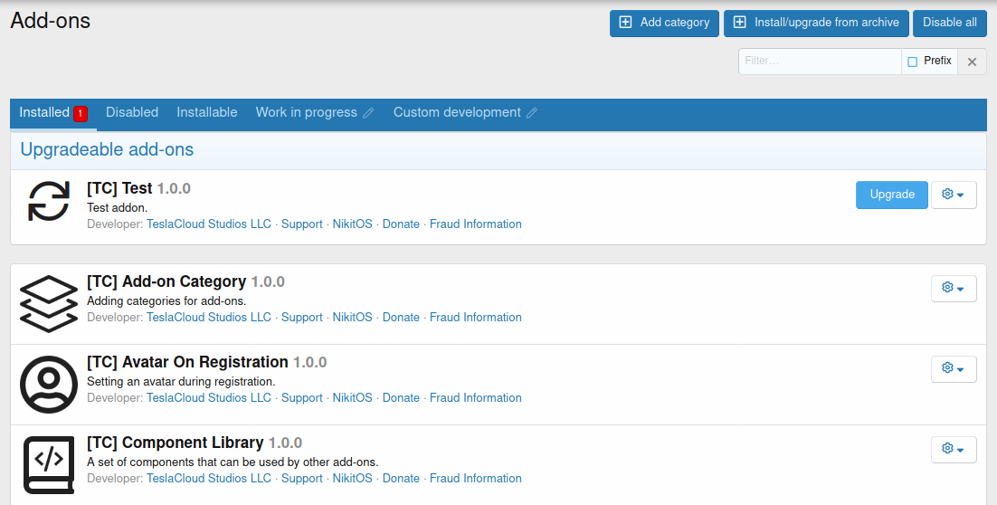Expand gear menu for Component Library
The image size is (997, 505).
pyautogui.click(x=953, y=449)
